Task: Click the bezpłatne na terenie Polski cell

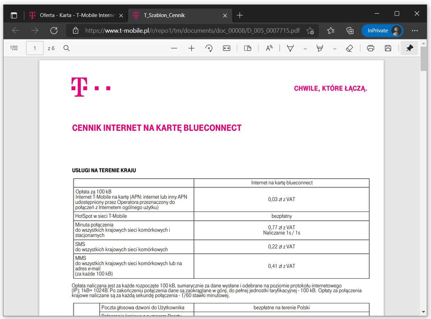Action: 281,308
